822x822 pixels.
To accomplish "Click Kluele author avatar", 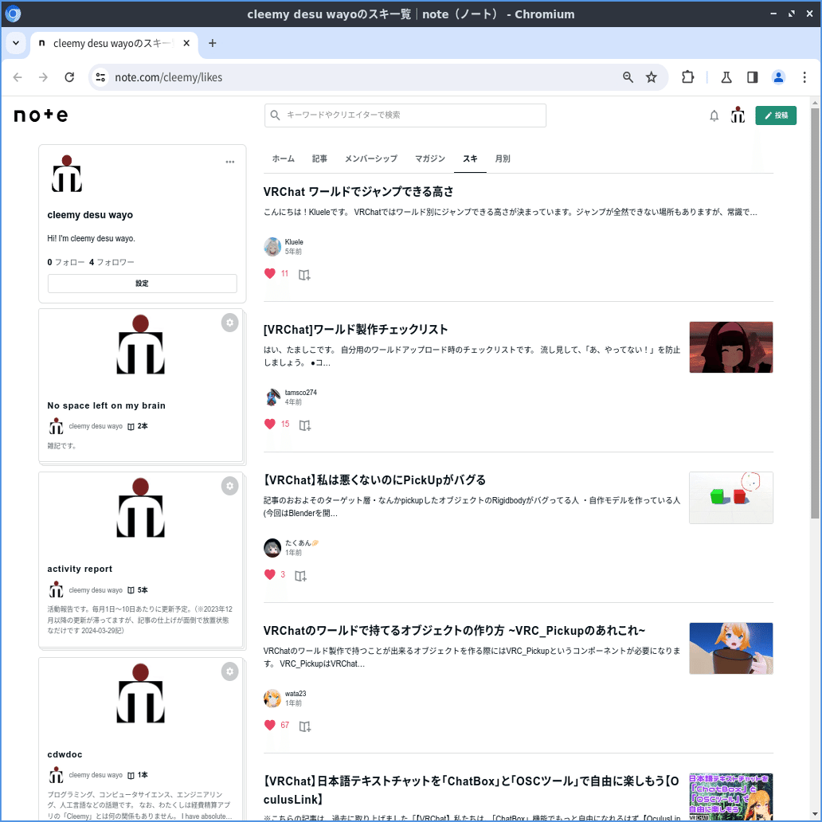I will (x=272, y=246).
